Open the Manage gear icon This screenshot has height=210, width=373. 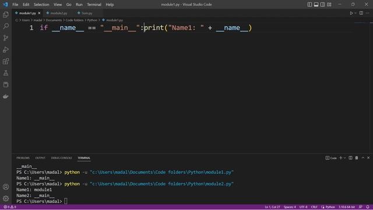[x=6, y=198]
